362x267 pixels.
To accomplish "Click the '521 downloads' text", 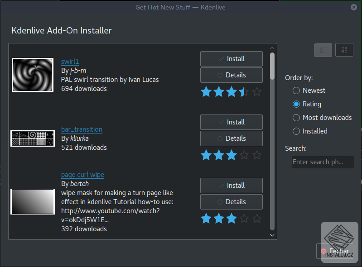I will coord(84,148).
